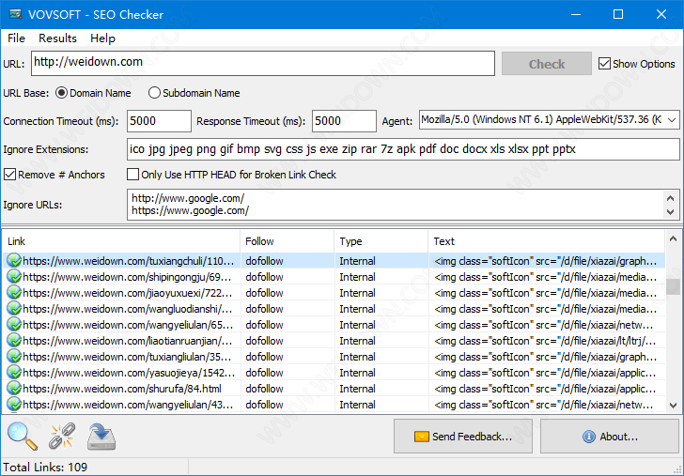Viewport: 684px width, 476px height.
Task: Sort results by Follow column header
Action: tap(288, 241)
